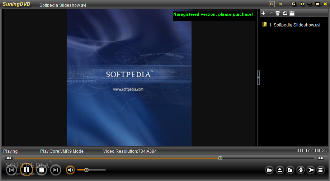This screenshot has width=330, height=181.
Task: Click the 'Playing' status text
Action: 10,151
